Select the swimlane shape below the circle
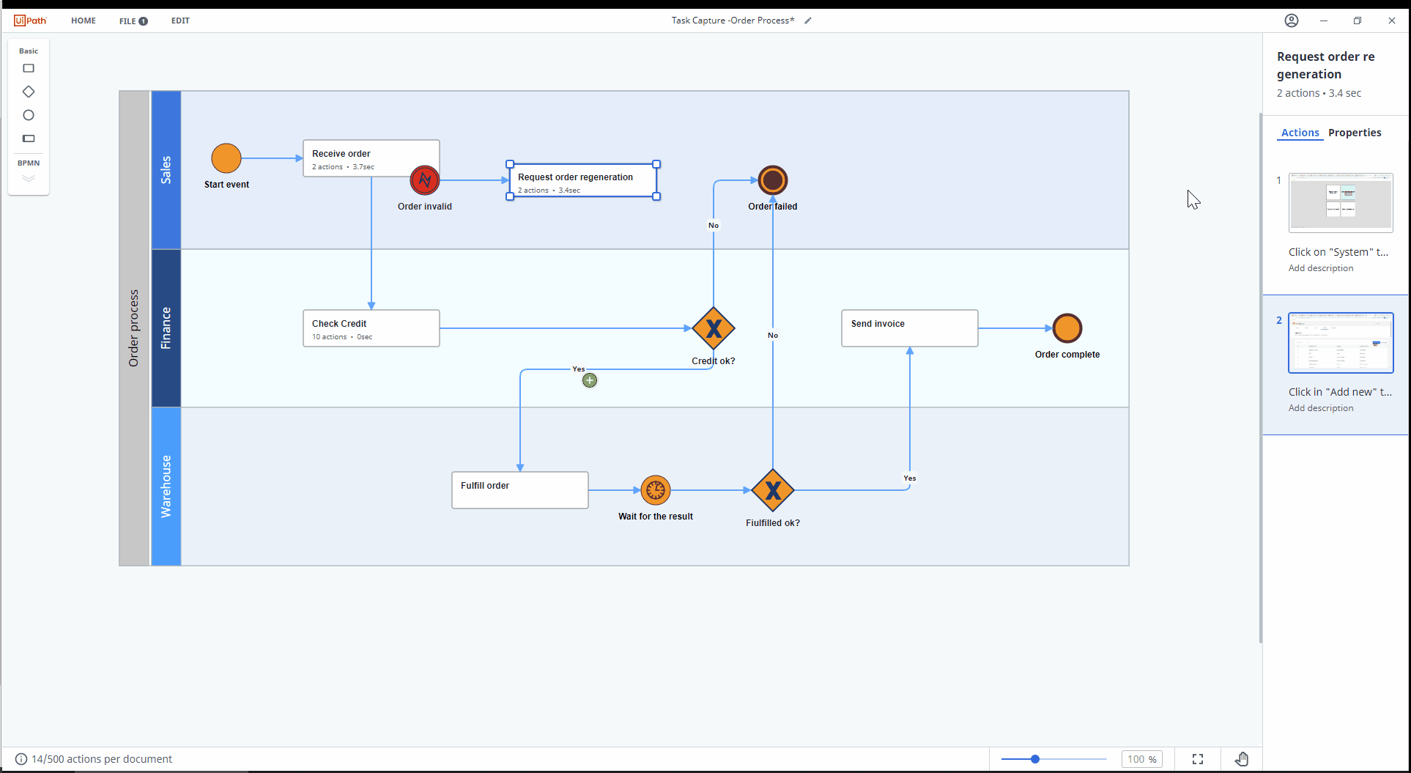This screenshot has height=773, width=1411. (x=29, y=138)
